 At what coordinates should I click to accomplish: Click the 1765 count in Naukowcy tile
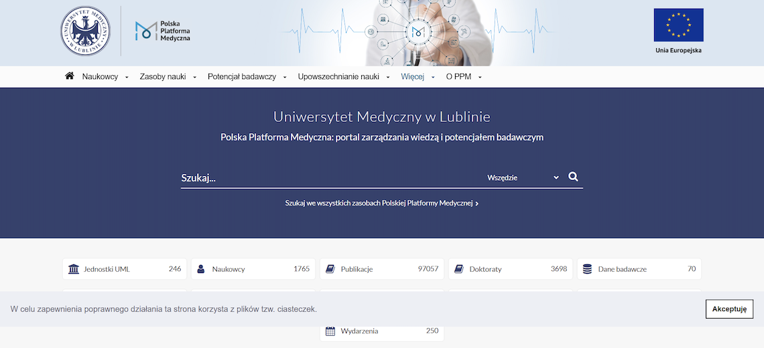(x=302, y=268)
